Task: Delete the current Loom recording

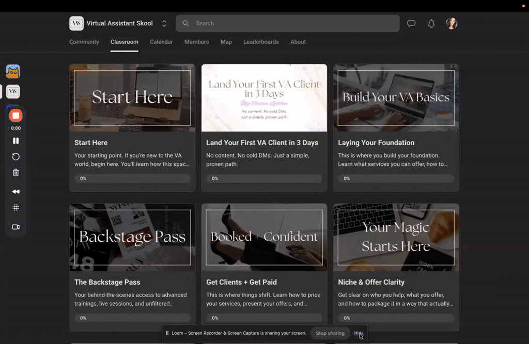Action: (x=15, y=172)
